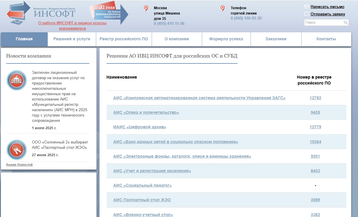Open the Заказчики menu item
The width and height of the screenshot is (358, 217).
click(276, 39)
